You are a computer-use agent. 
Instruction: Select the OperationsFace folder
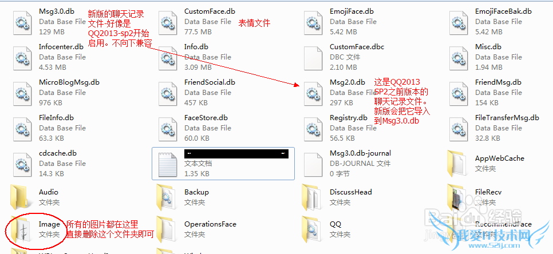point(196,229)
